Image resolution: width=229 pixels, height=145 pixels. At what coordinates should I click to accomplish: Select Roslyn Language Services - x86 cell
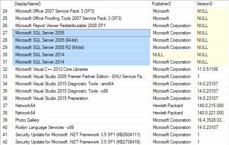81,127
